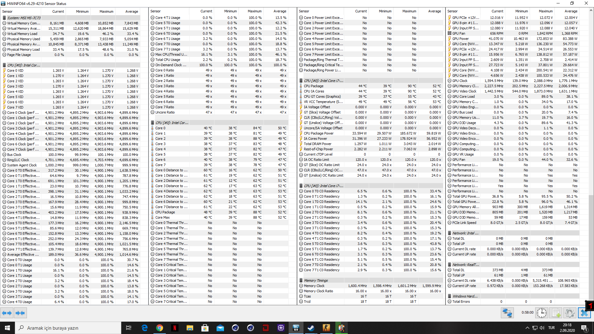Select the PCIe Link Speed row

513,223
